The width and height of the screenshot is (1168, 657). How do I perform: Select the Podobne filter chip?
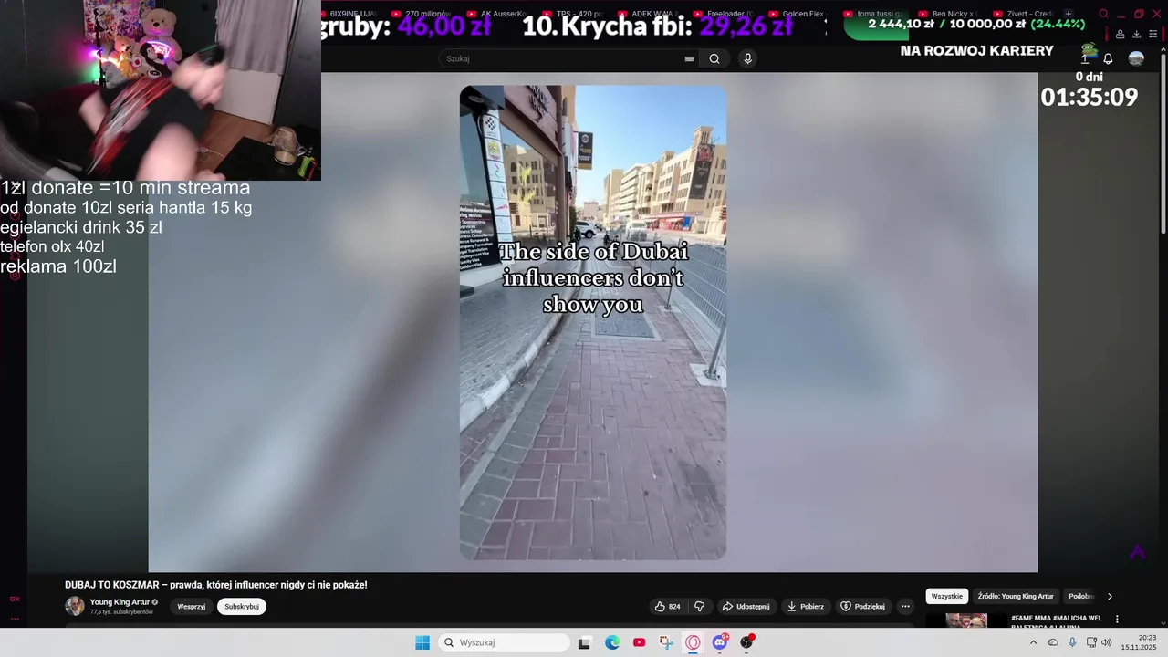click(x=1081, y=596)
